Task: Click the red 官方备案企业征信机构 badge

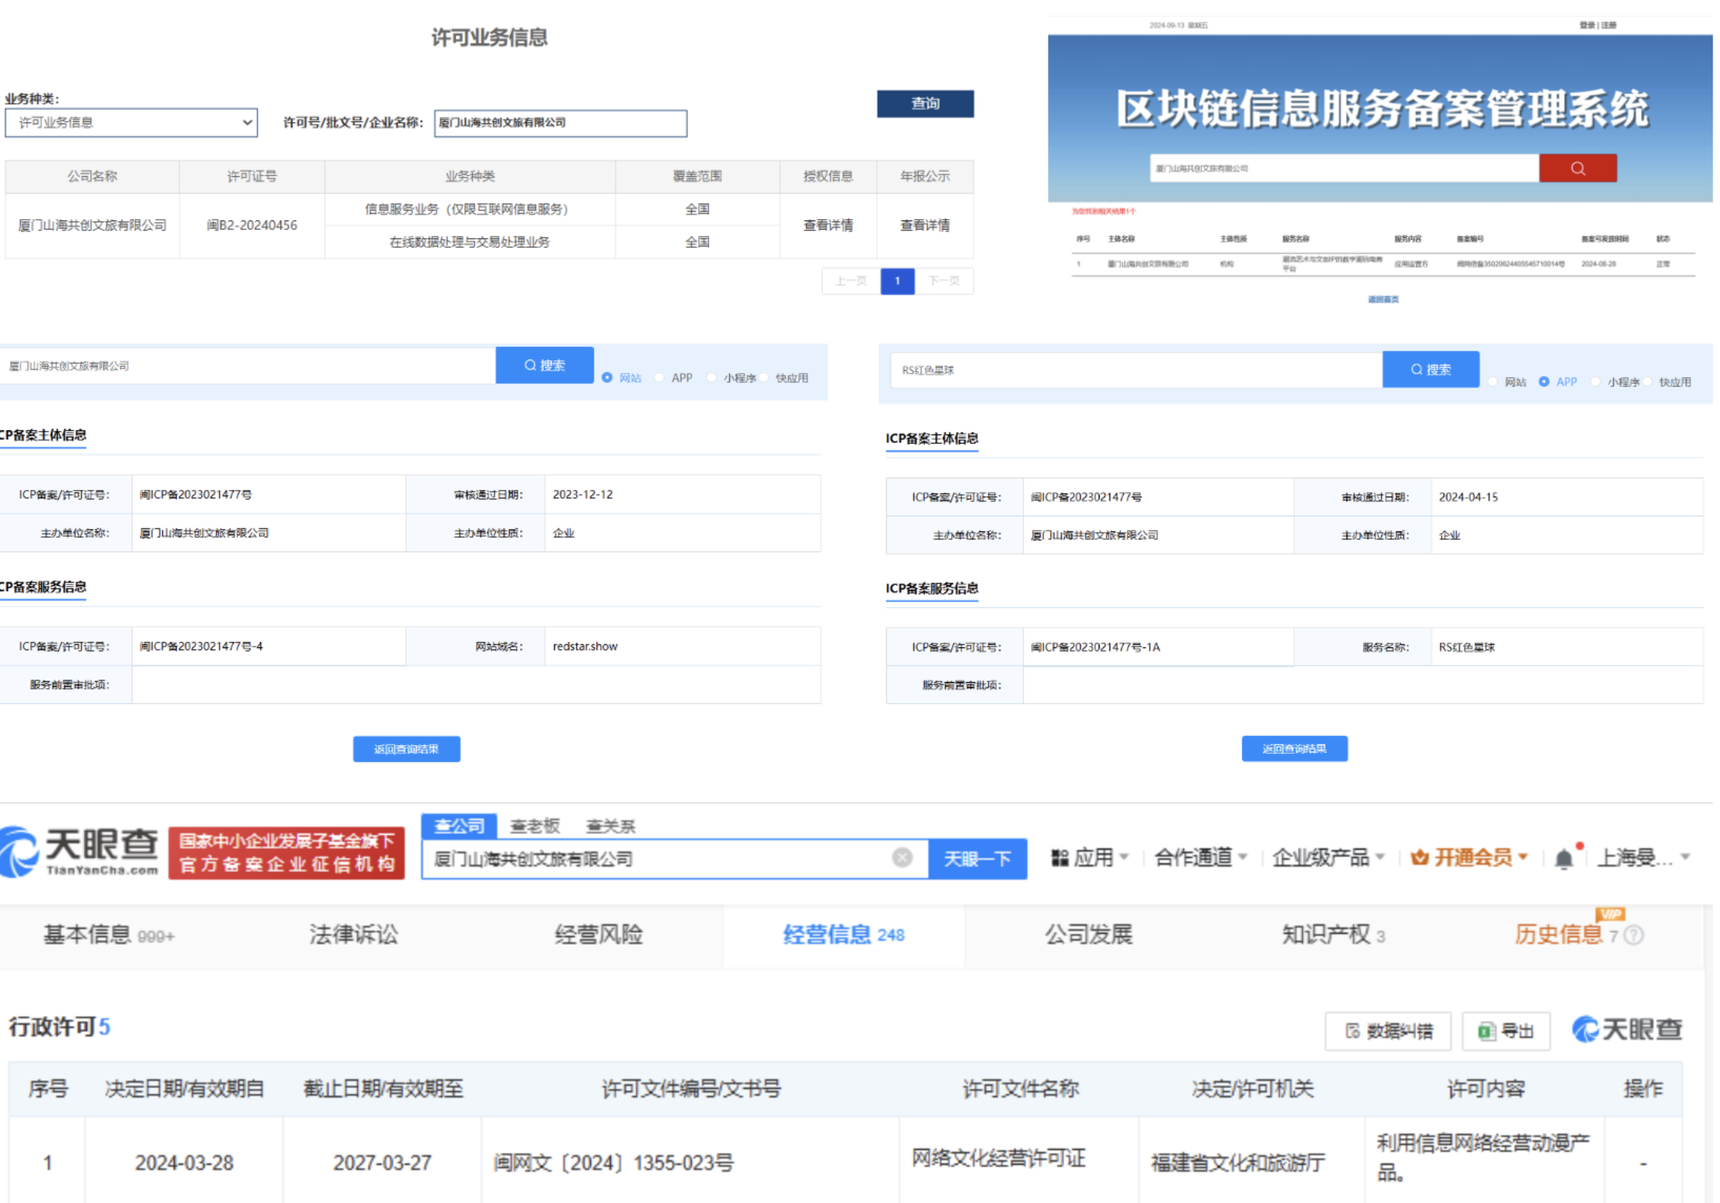Action: tap(286, 853)
